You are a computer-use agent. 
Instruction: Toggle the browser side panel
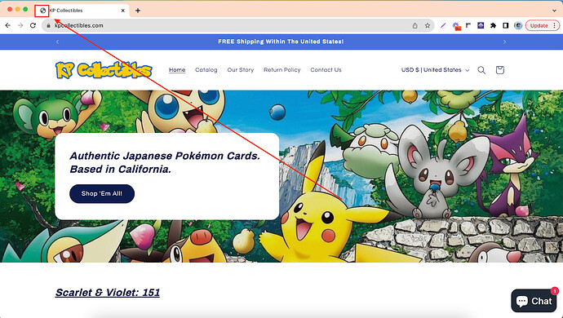[506, 25]
